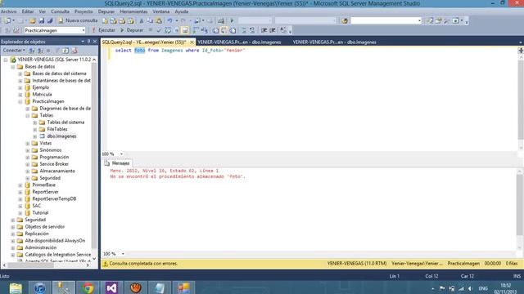Click the Undo icon

click(169, 20)
